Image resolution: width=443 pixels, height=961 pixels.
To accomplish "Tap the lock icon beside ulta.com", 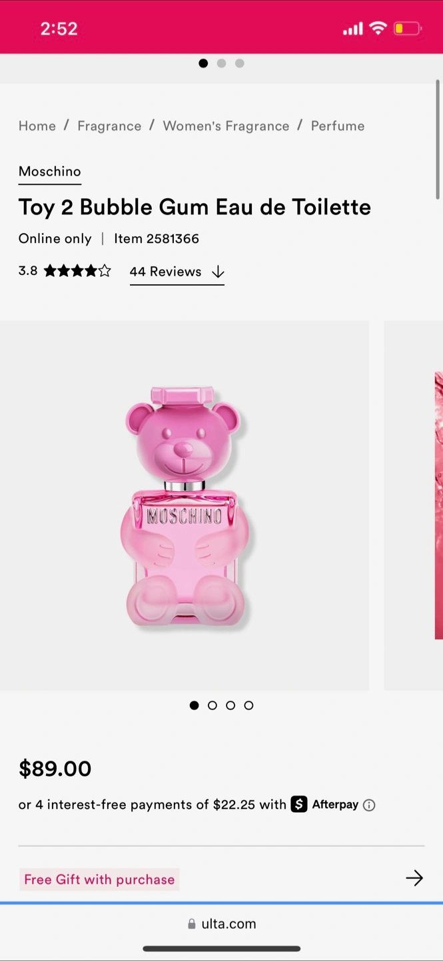I will [x=192, y=924].
